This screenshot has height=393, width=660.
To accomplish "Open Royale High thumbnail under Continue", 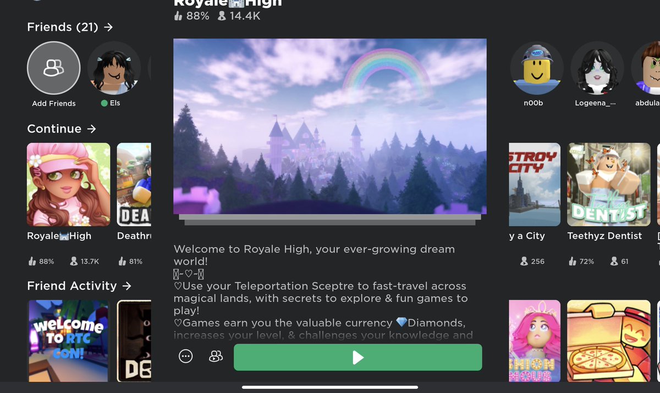I will 69,185.
